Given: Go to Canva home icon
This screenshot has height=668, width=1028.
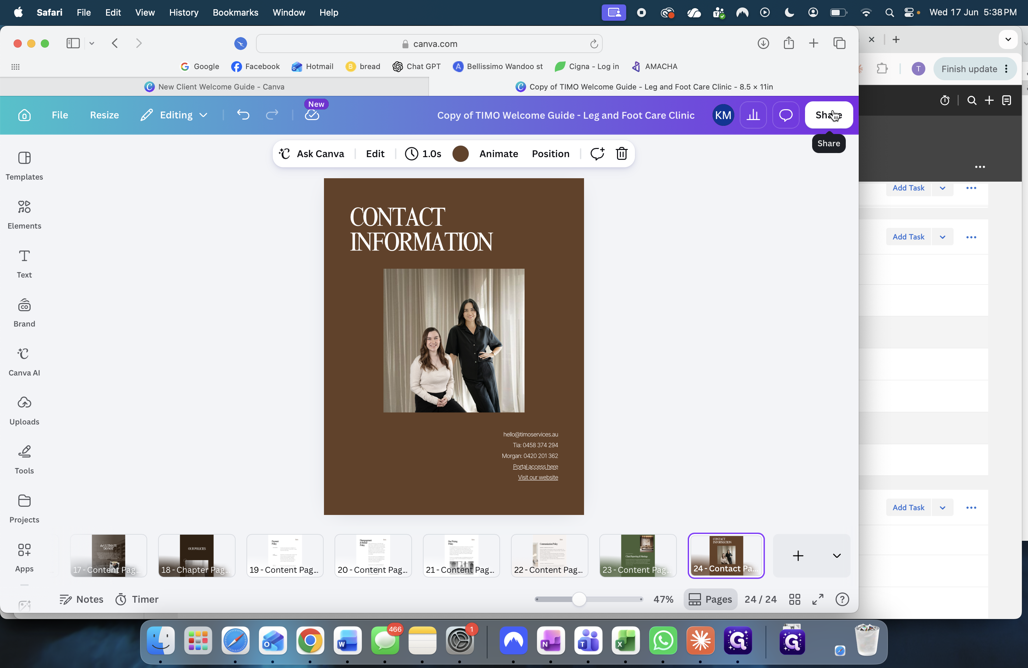Looking at the screenshot, I should coord(24,115).
